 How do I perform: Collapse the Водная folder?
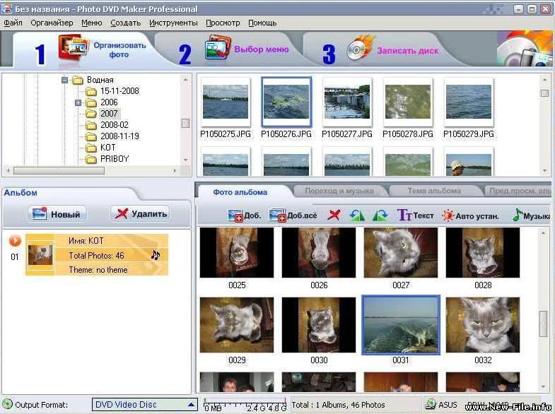(x=64, y=81)
